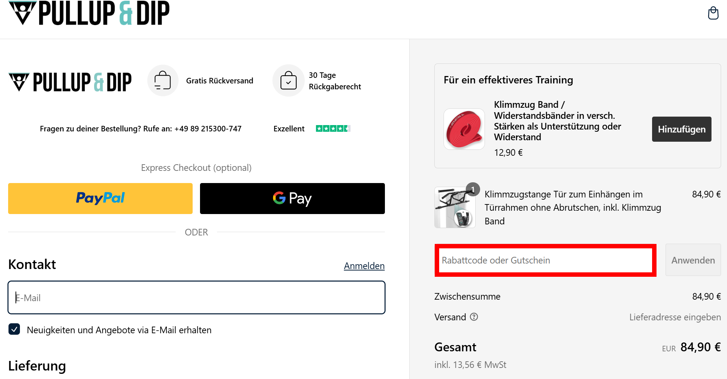
Task: Click the inkl. 13,56 € MwSt text
Action: [x=470, y=365]
